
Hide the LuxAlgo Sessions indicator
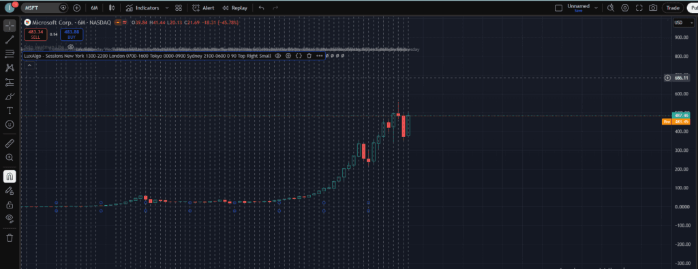pos(278,56)
